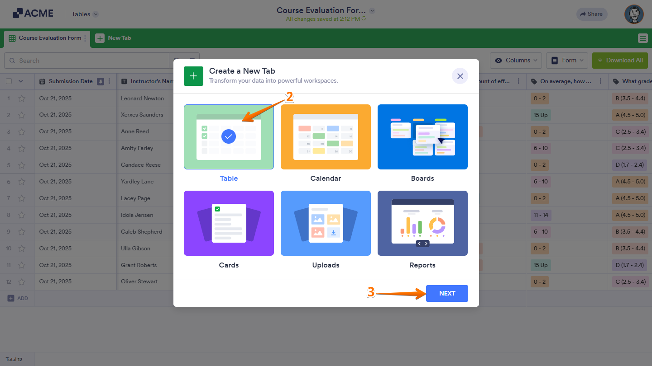652x366 pixels.
Task: Open the Course Evaluation Form title dropdown
Action: point(371,10)
